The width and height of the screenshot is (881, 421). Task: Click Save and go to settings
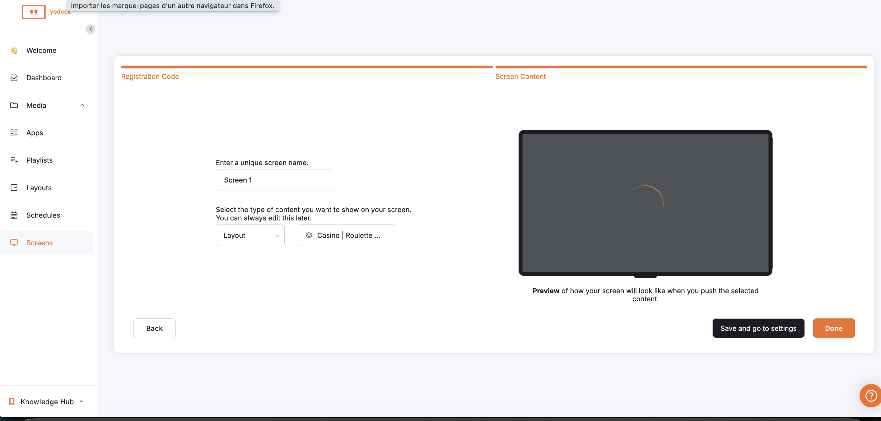coord(758,328)
